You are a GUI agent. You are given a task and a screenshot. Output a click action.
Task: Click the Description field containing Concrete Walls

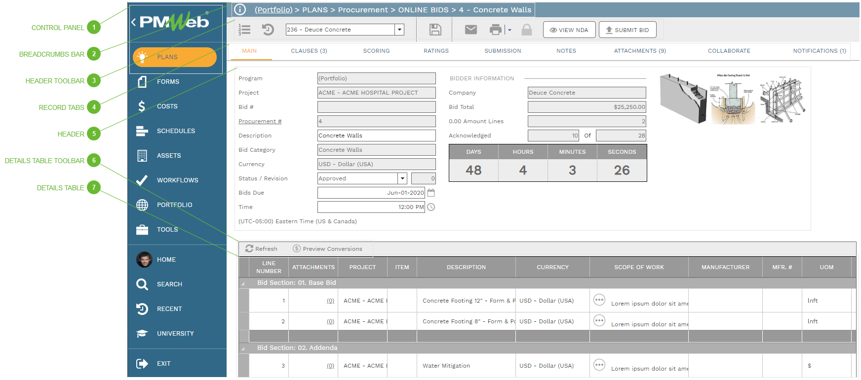click(x=376, y=136)
